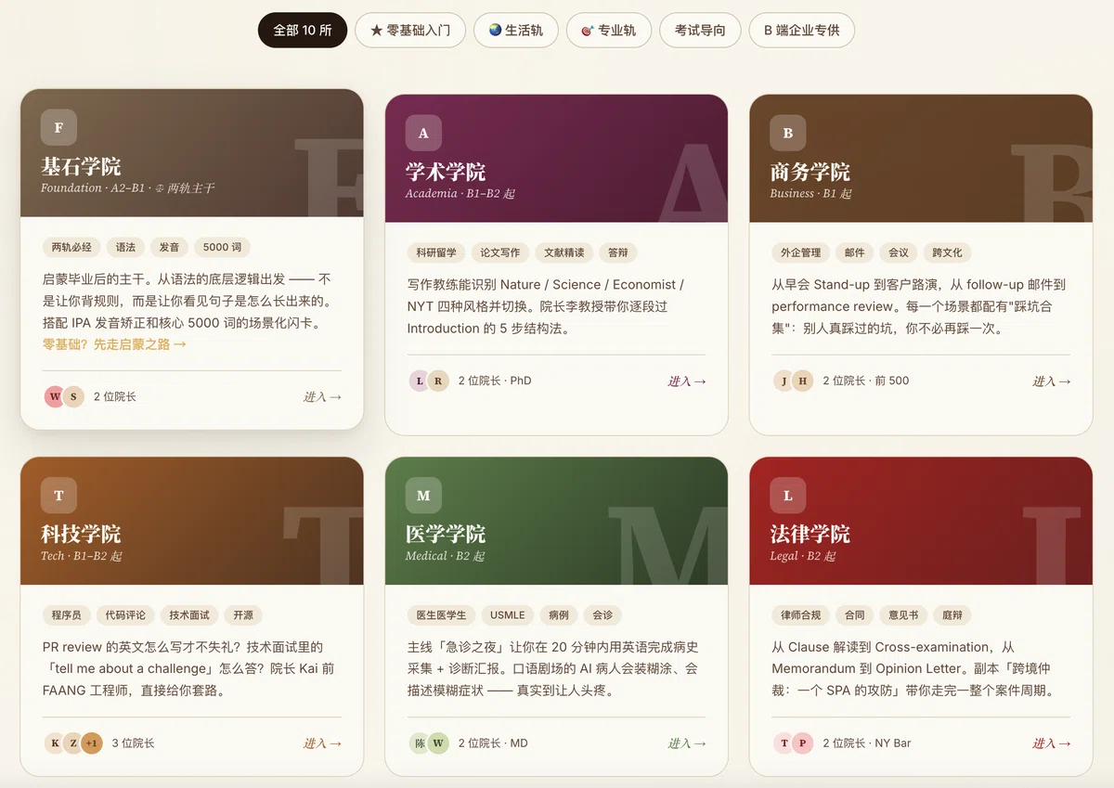Viewport: 1114px width, 788px height.
Task: Filter by 专业轨
Action: (608, 30)
